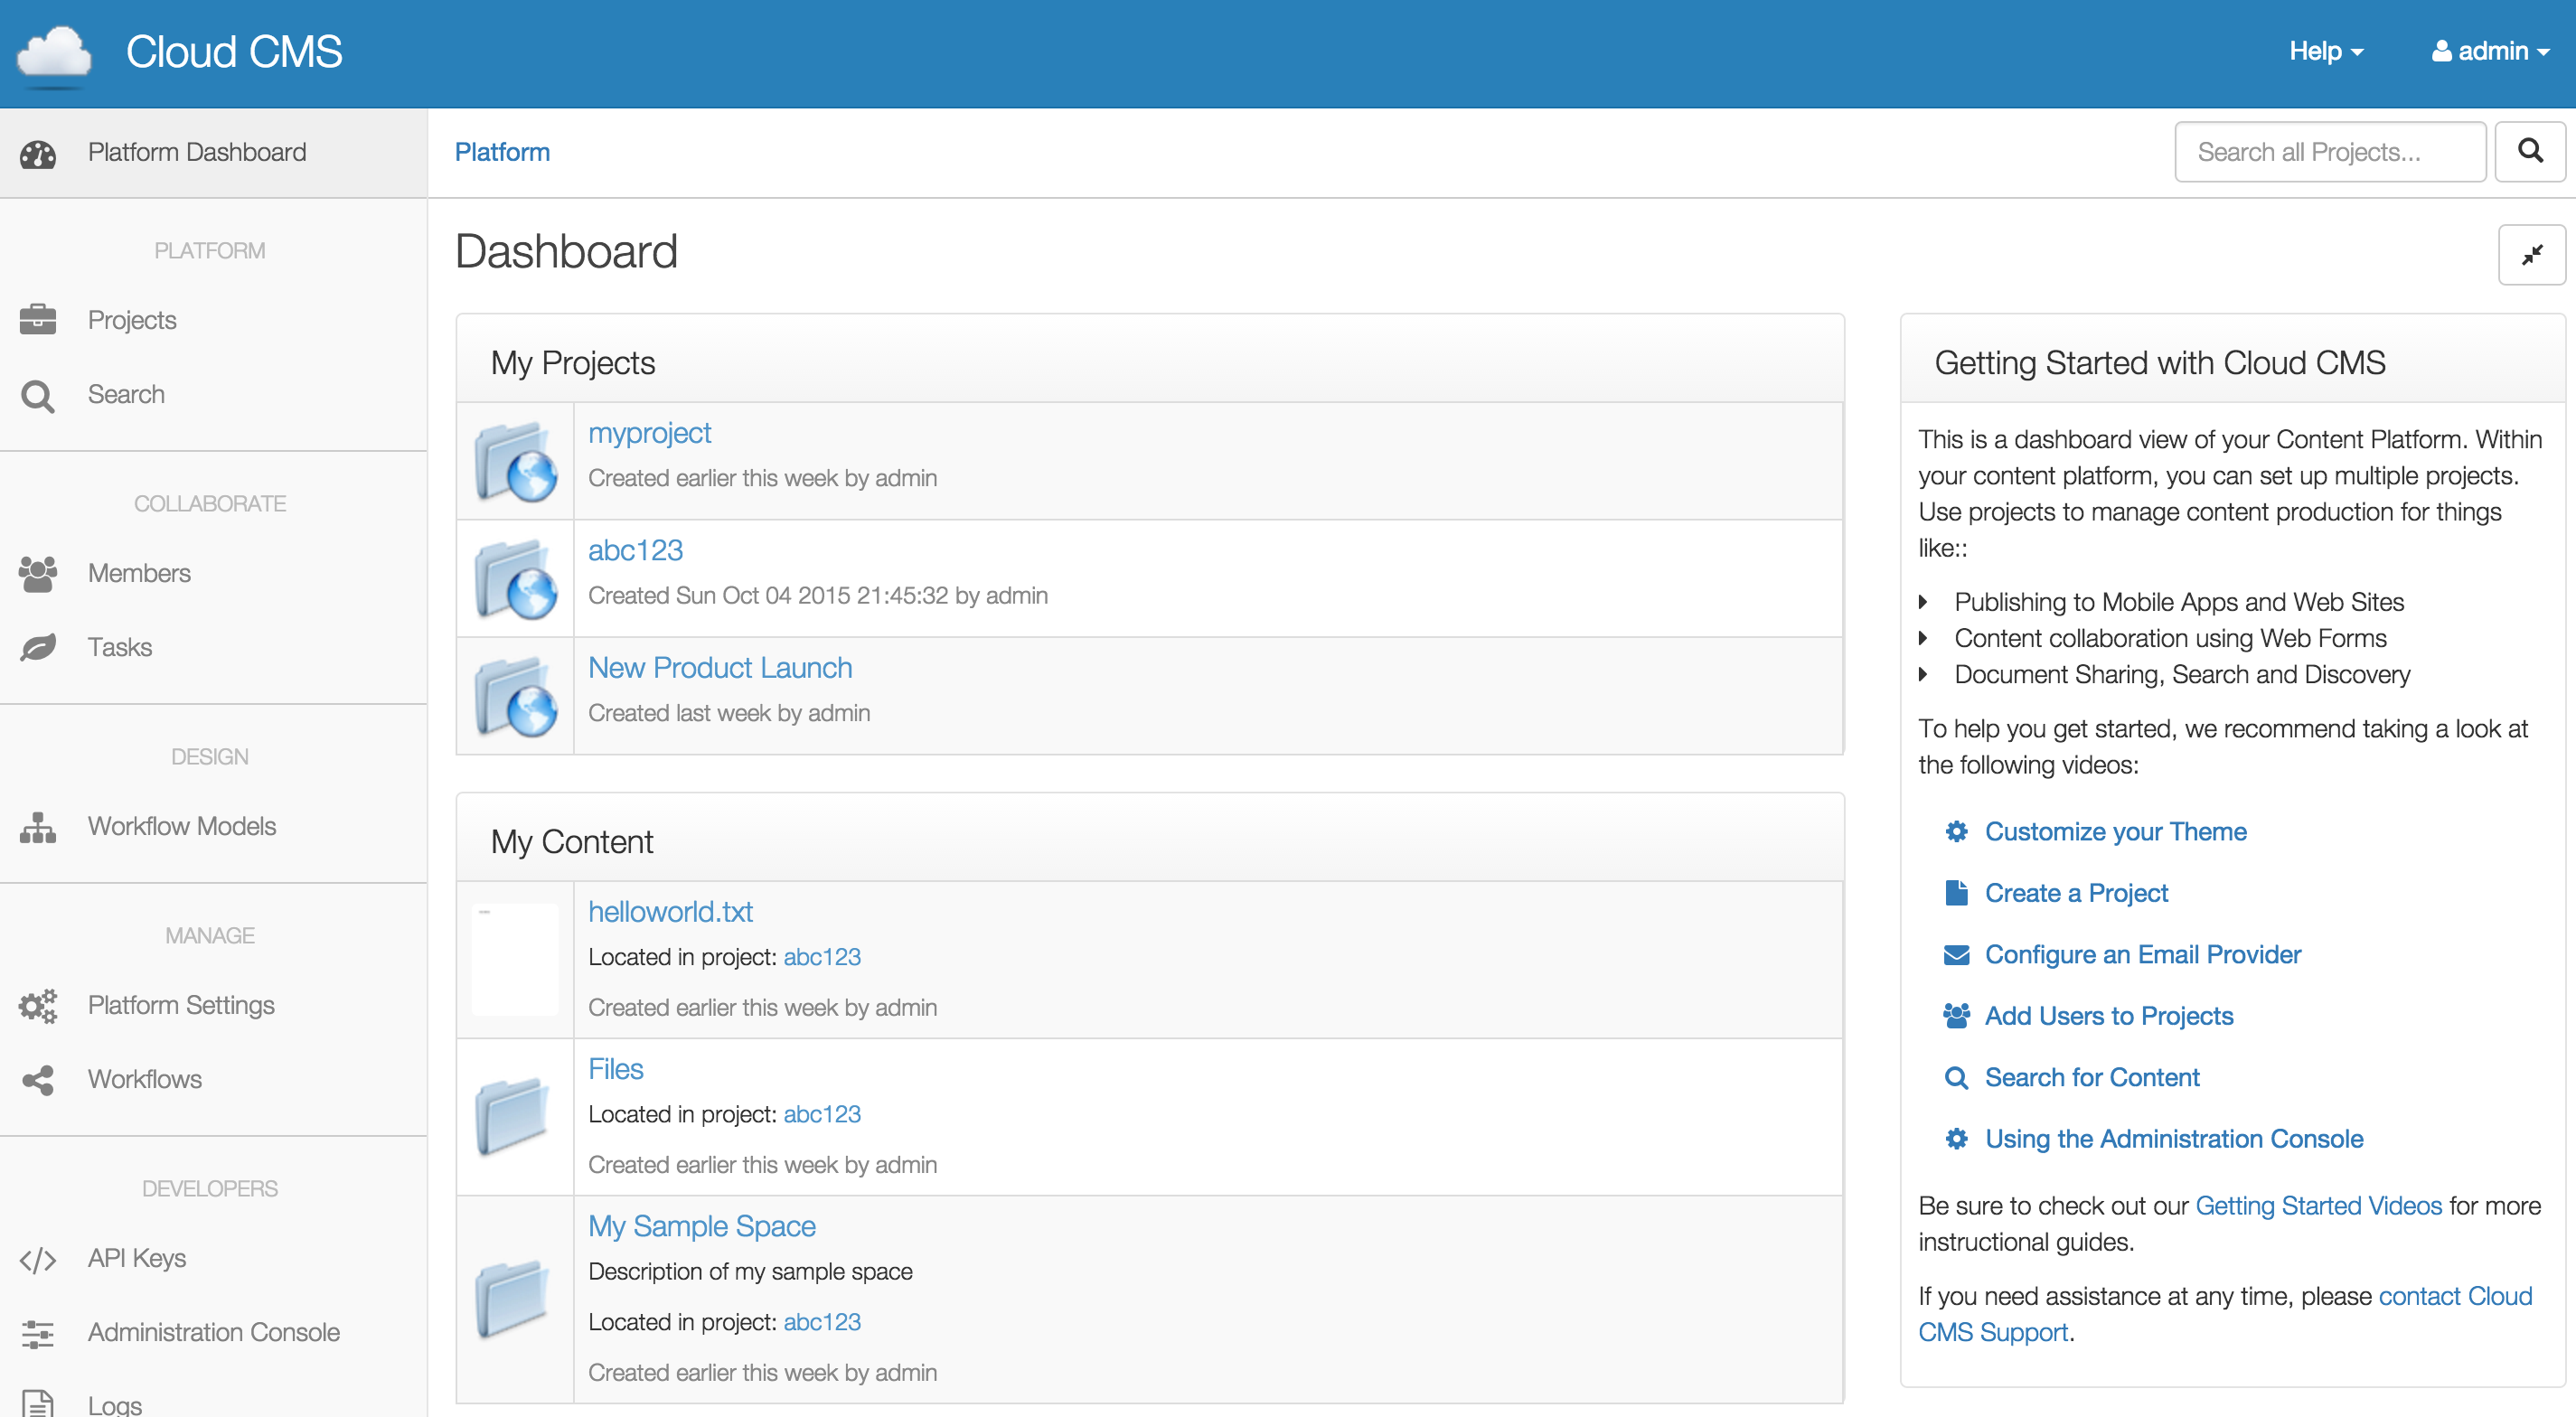Open the Search for Content link
The width and height of the screenshot is (2576, 1417).
pyautogui.click(x=2092, y=1078)
